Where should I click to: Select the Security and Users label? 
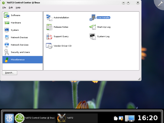pyautogui.click(x=20, y=52)
